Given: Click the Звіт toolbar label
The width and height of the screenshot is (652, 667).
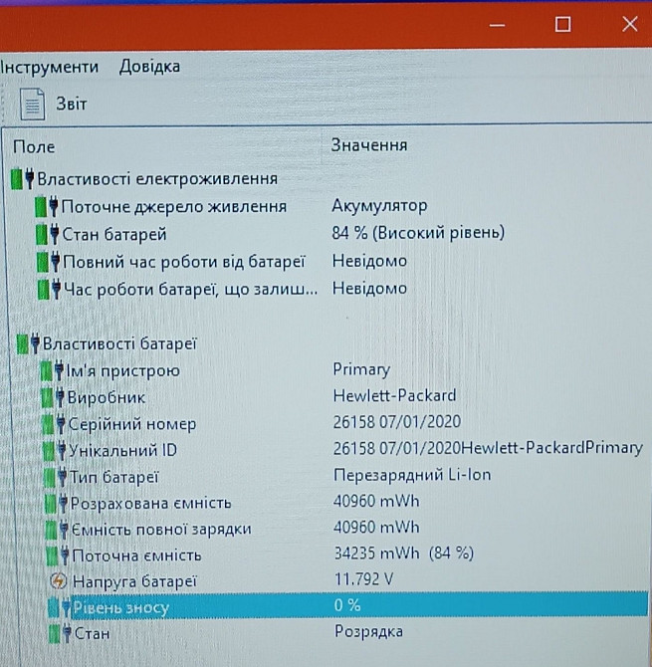Looking at the screenshot, I should pyautogui.click(x=72, y=104).
